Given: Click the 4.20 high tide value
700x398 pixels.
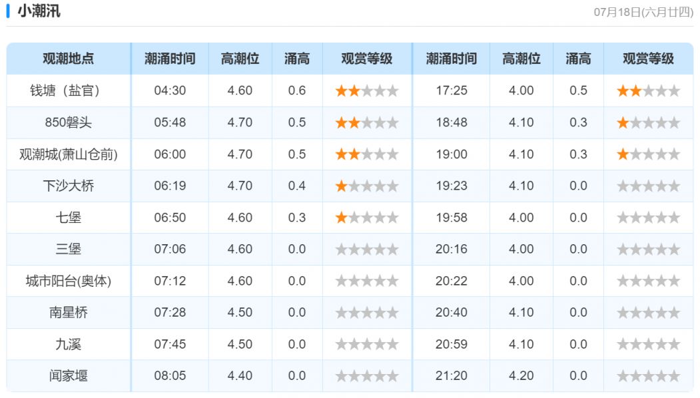Looking at the screenshot, I should (x=521, y=375).
